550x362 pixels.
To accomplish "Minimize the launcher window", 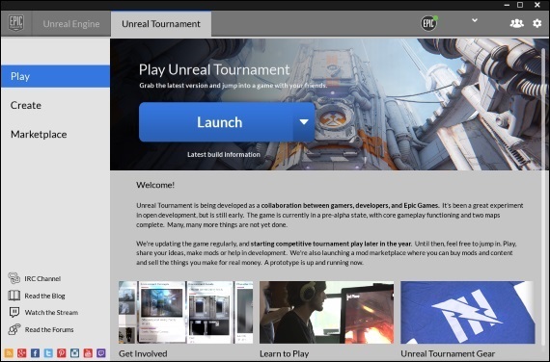I will 507,5.
